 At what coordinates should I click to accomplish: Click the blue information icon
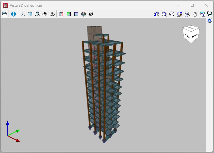[13, 14]
